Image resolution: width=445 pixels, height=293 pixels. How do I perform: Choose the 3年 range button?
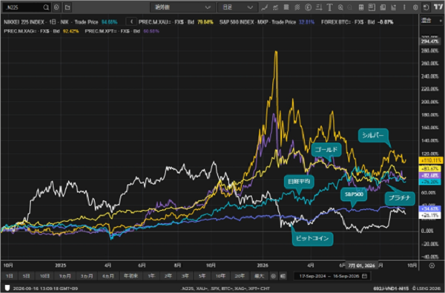coord(185,276)
